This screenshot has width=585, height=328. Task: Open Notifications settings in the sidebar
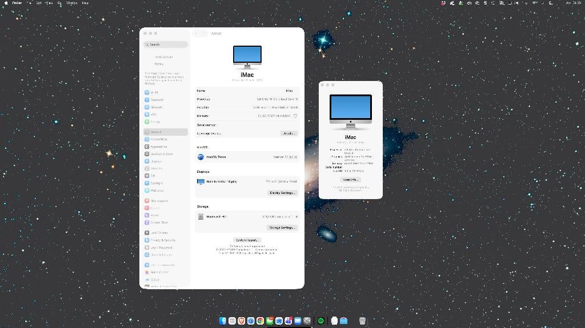coord(165,201)
